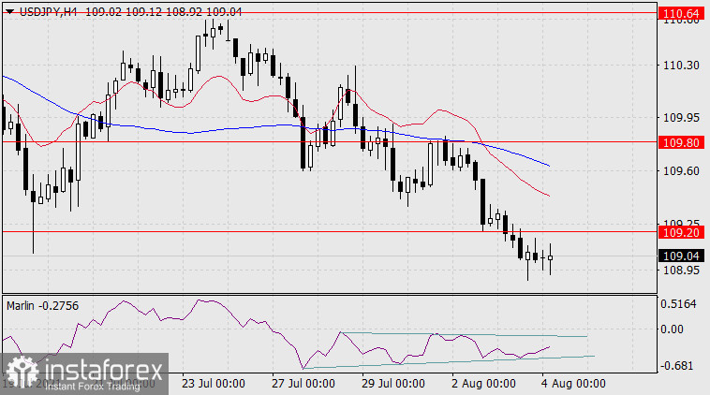Screen dimensions: 710x395
Task: Select the red 109.80 price level tag
Action: pos(681,142)
